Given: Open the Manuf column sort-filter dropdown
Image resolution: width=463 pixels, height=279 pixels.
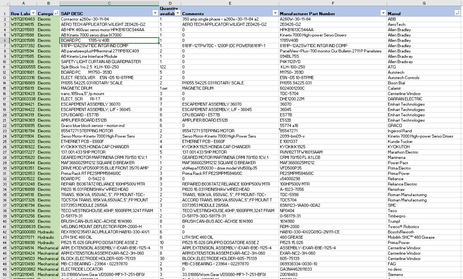Looking at the screenshot, I should tap(457, 13).
